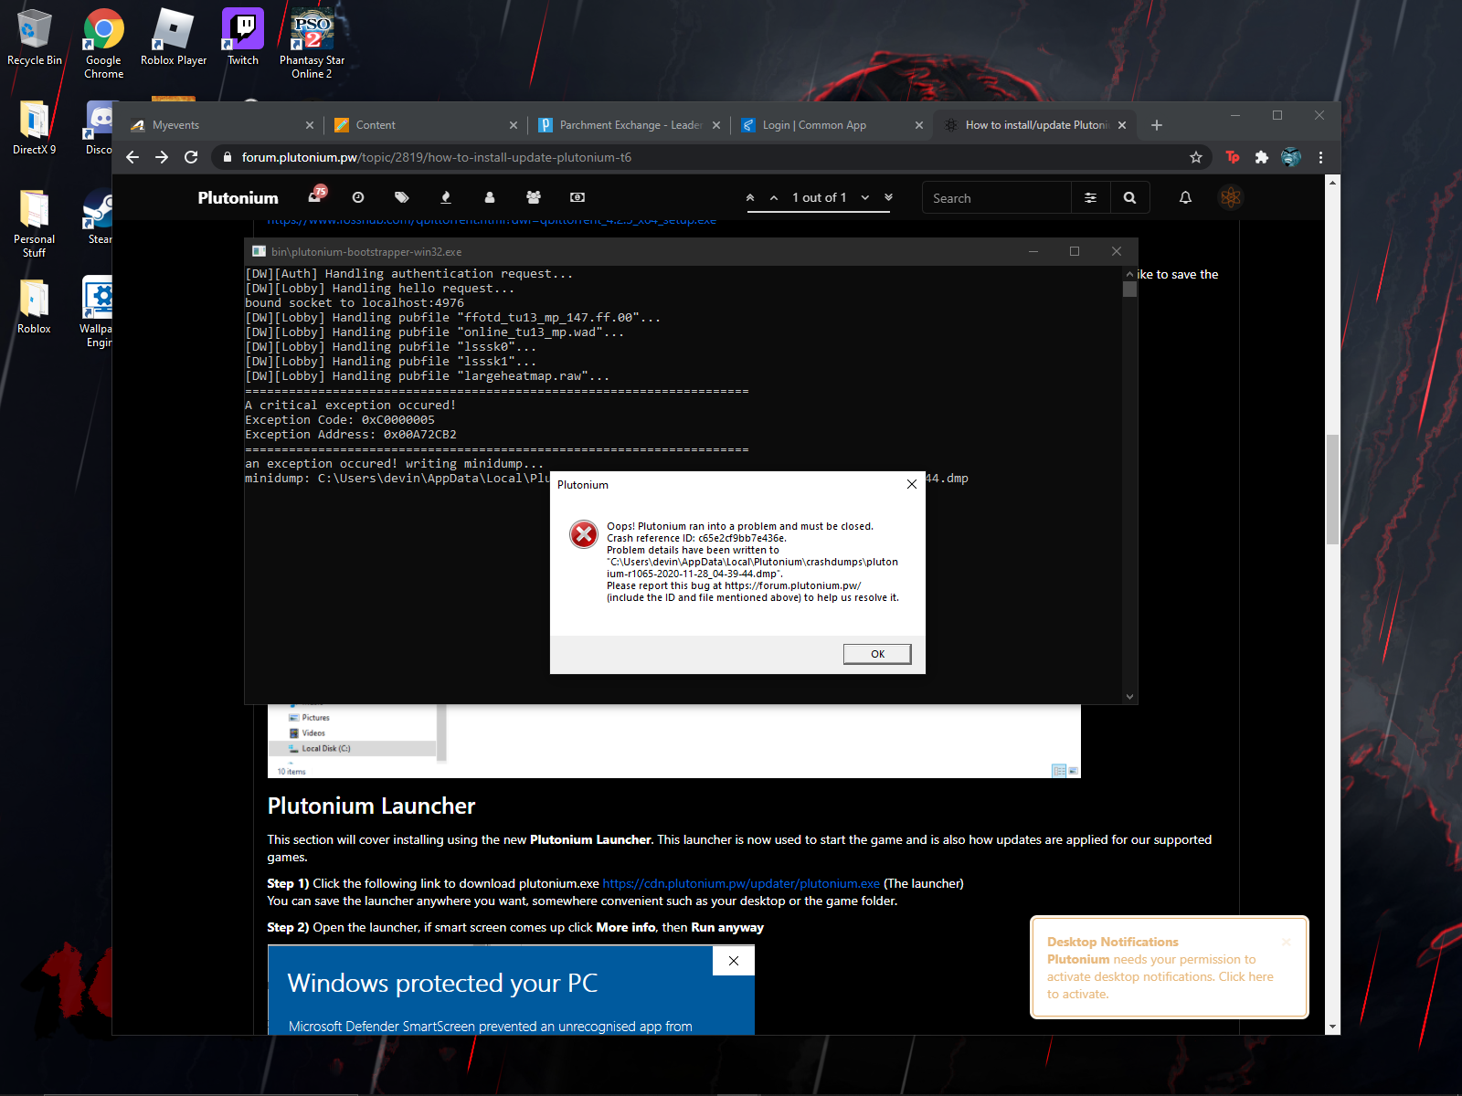Screen dimensions: 1462x1096
Task: Open the Google Chrome desktop shortcut
Action: 103,44
